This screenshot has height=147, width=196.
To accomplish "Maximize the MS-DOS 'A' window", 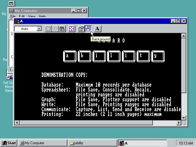I will [178, 21].
